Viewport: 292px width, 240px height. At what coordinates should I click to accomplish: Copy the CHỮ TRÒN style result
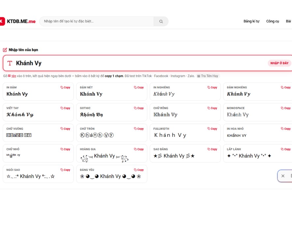pos(139,129)
